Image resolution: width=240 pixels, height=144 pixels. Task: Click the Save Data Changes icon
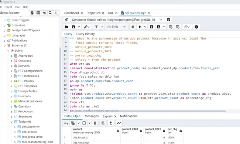pyautogui.click(x=103, y=123)
